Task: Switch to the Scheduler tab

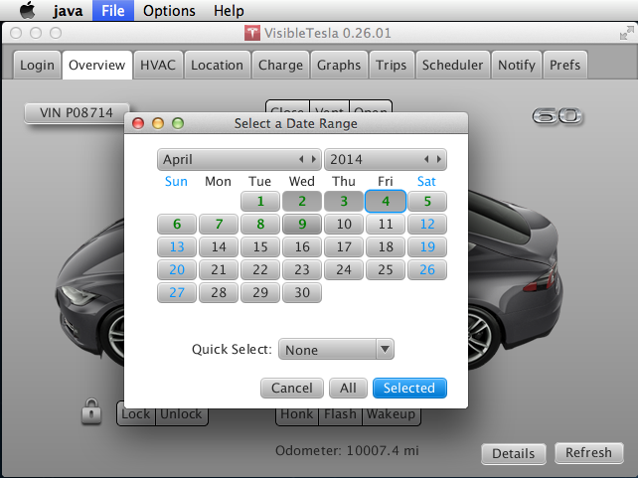Action: coord(452,65)
